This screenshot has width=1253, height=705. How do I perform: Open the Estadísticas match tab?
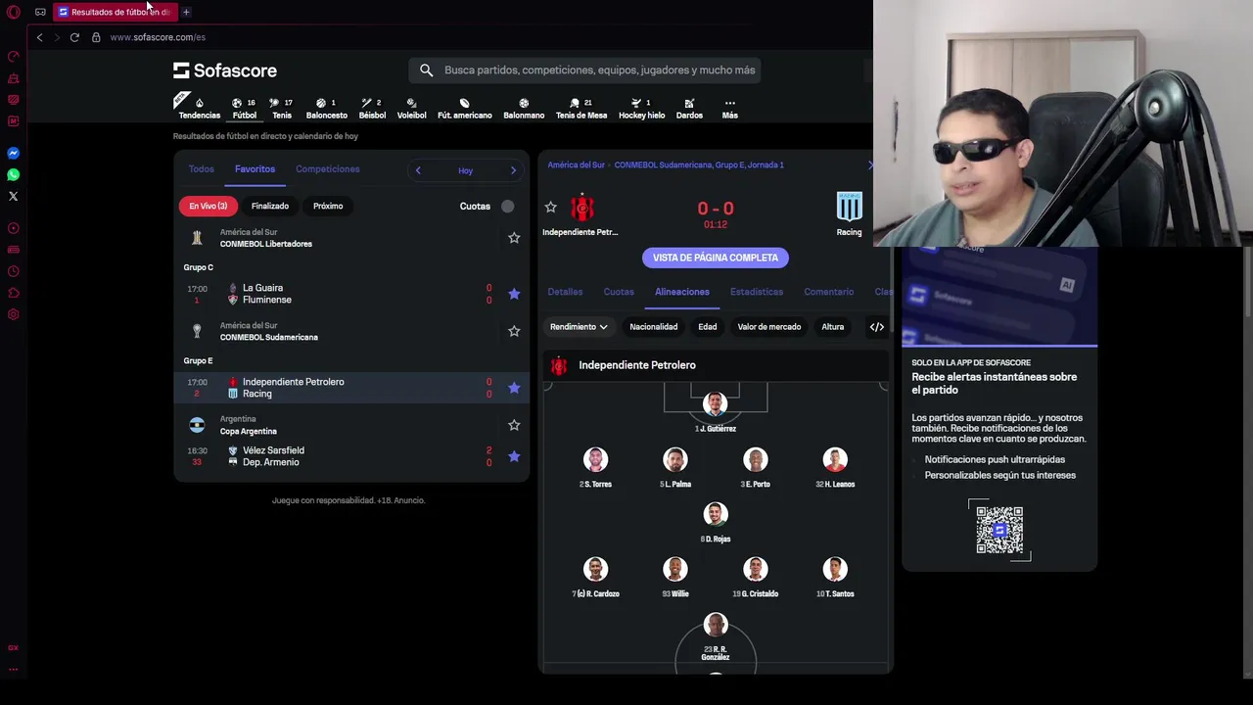point(757,292)
